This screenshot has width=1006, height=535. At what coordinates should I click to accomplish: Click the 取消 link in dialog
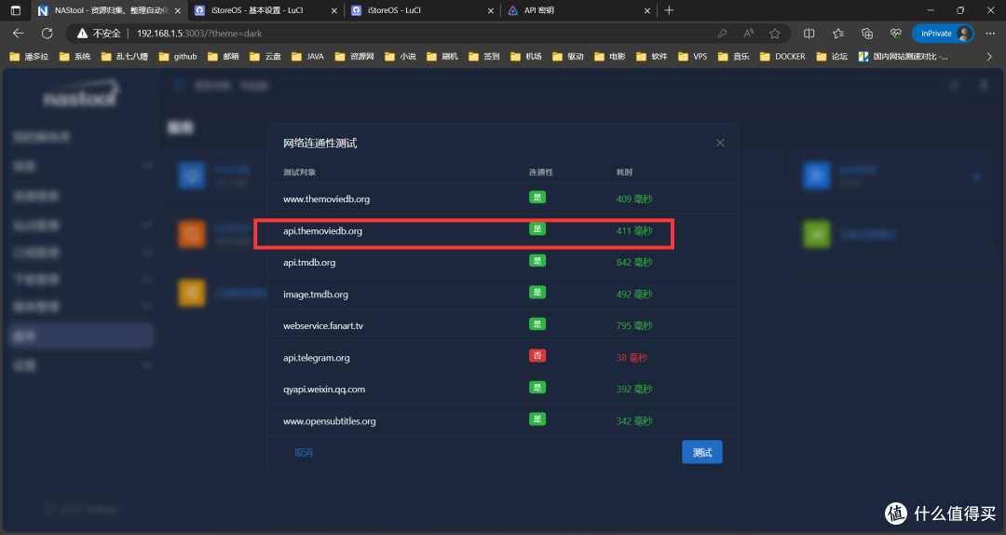tap(304, 453)
